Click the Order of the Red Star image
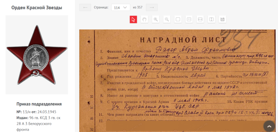Screen dimensions: 278x132 (37, 55)
